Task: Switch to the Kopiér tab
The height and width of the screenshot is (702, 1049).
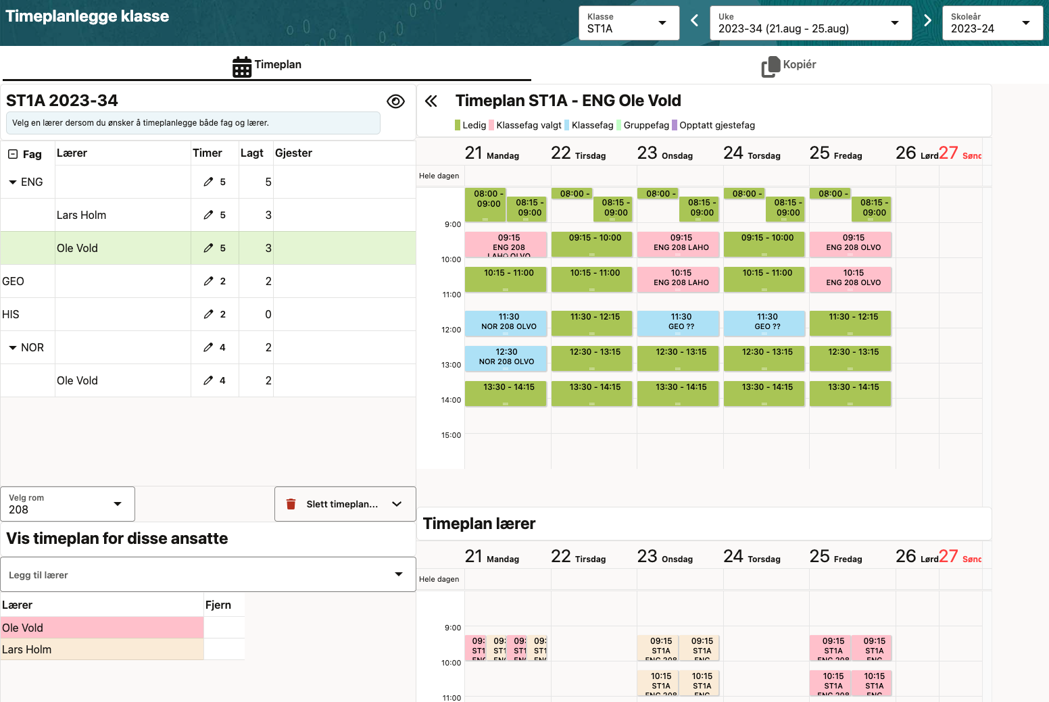Action: 789,65
